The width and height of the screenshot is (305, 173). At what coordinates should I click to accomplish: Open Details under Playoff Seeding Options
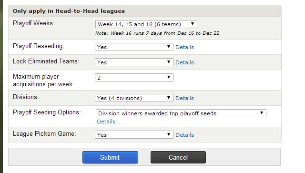coord(106,122)
